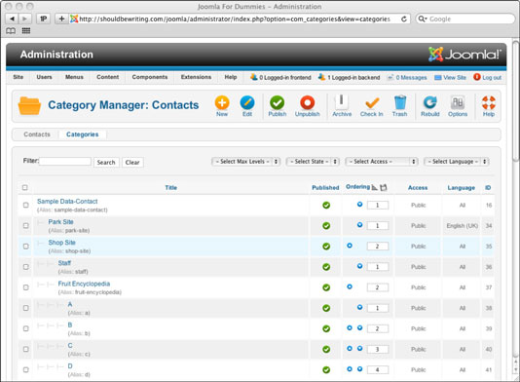Open the Components menu
The image size is (520, 382).
(150, 77)
